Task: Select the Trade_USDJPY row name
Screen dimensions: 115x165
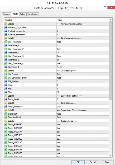Action: coord(15,135)
